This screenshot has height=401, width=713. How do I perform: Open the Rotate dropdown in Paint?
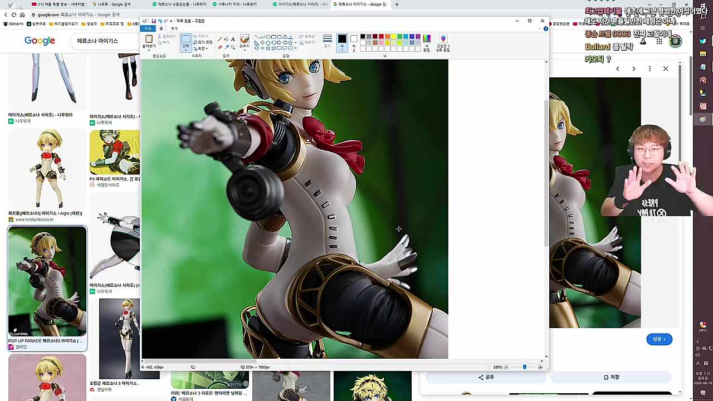(203, 48)
